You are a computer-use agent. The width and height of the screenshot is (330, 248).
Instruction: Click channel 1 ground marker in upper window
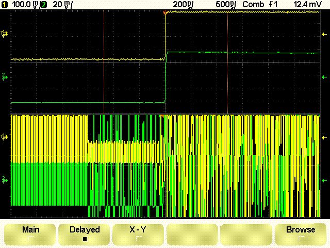[x=4, y=34]
